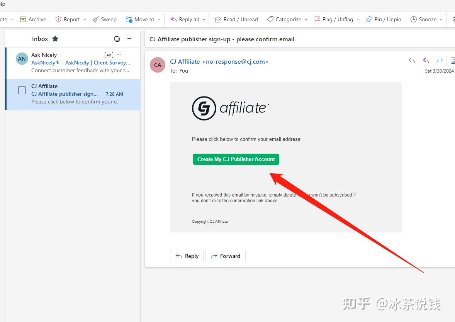The image size is (455, 322).
Task: Open the Delete dropdown arrow left of Archive
Action: [12, 19]
